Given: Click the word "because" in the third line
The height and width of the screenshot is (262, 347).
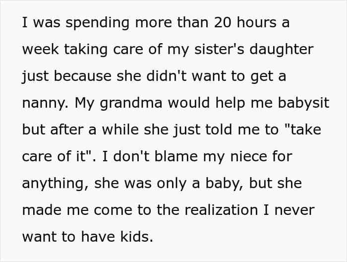Looking at the screenshot, I should pyautogui.click(x=82, y=76).
